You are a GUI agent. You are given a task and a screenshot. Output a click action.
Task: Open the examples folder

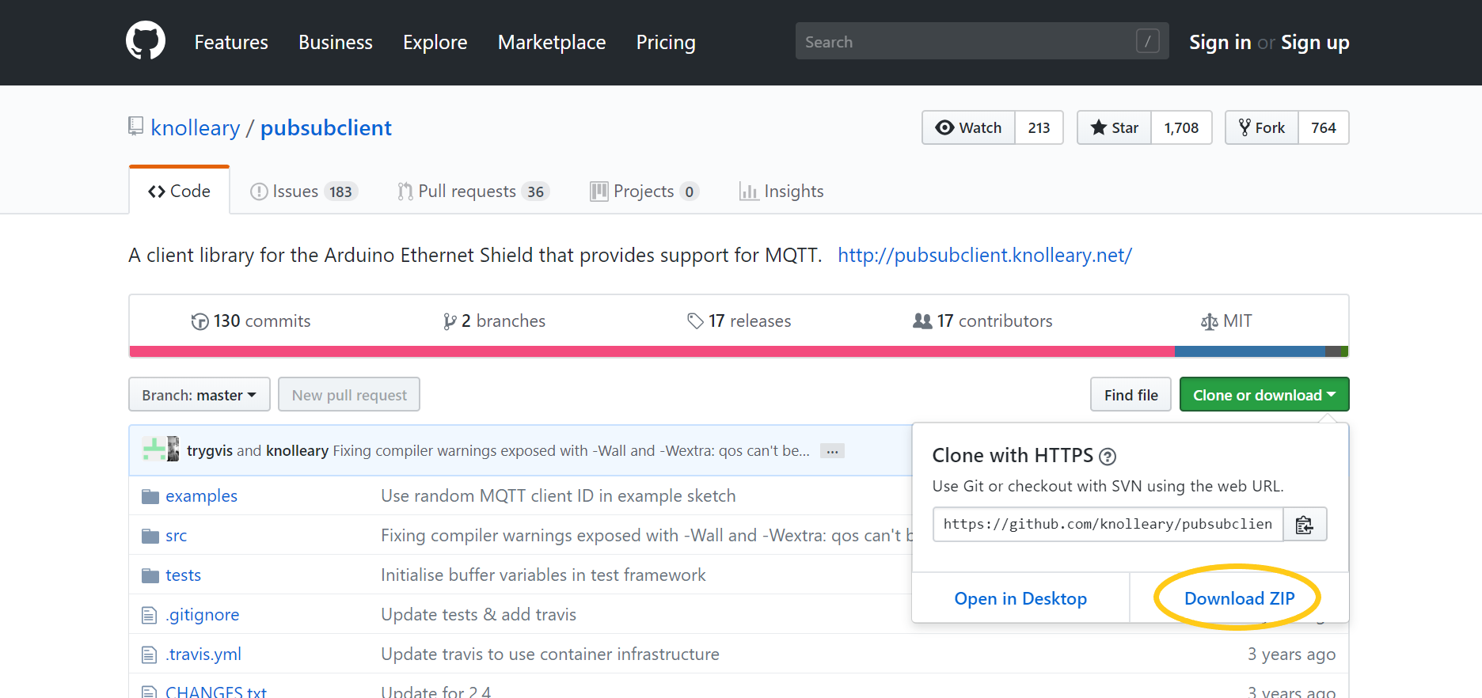[x=201, y=495]
